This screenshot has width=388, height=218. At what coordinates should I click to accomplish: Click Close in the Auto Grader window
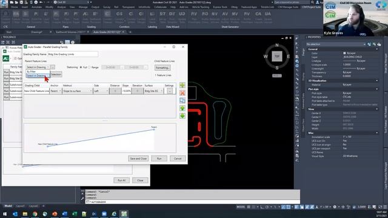(140, 180)
